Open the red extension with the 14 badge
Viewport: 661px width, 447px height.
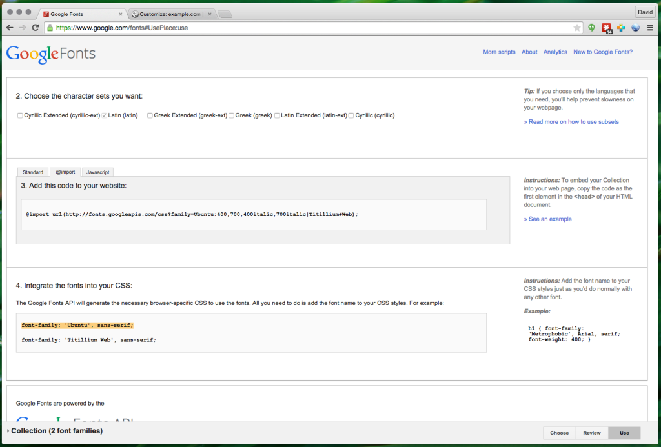coord(607,28)
